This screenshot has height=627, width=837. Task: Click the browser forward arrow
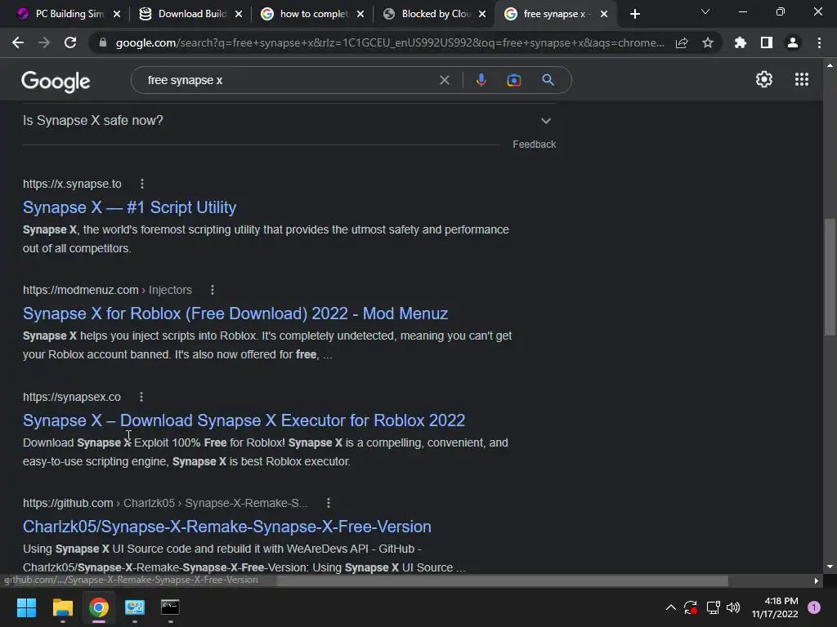pos(44,42)
